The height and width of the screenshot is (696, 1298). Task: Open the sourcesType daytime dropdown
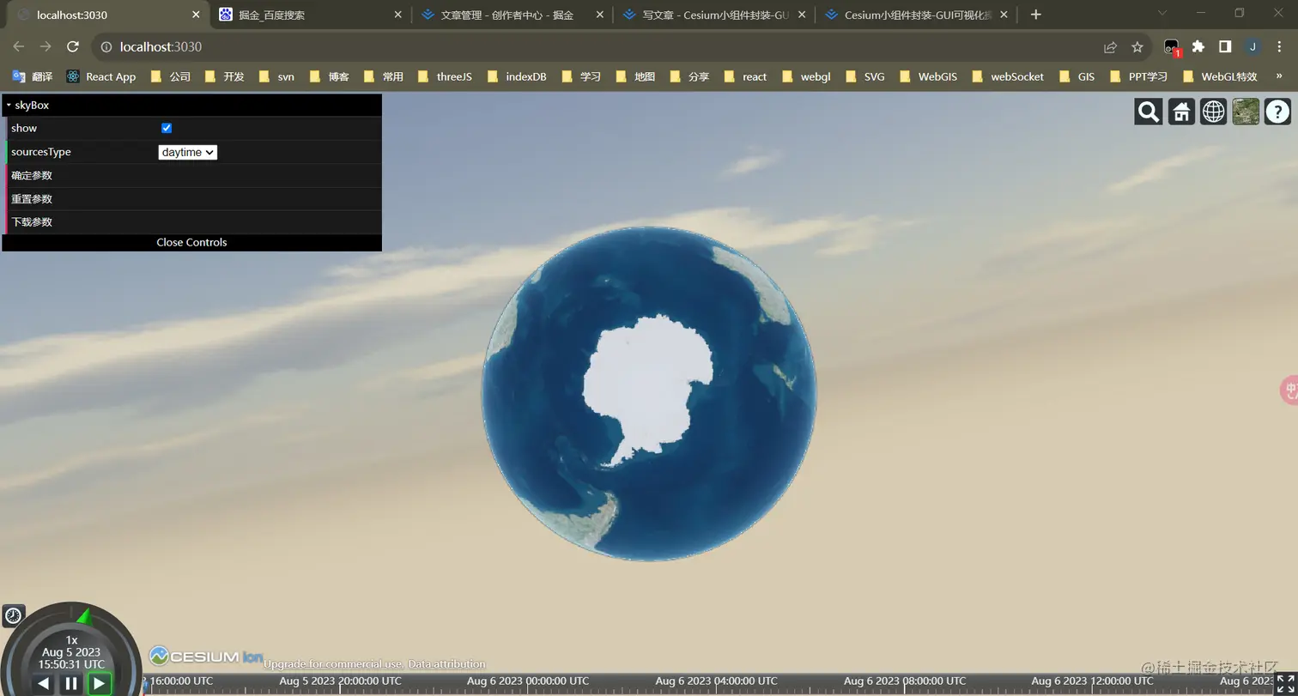(x=187, y=152)
